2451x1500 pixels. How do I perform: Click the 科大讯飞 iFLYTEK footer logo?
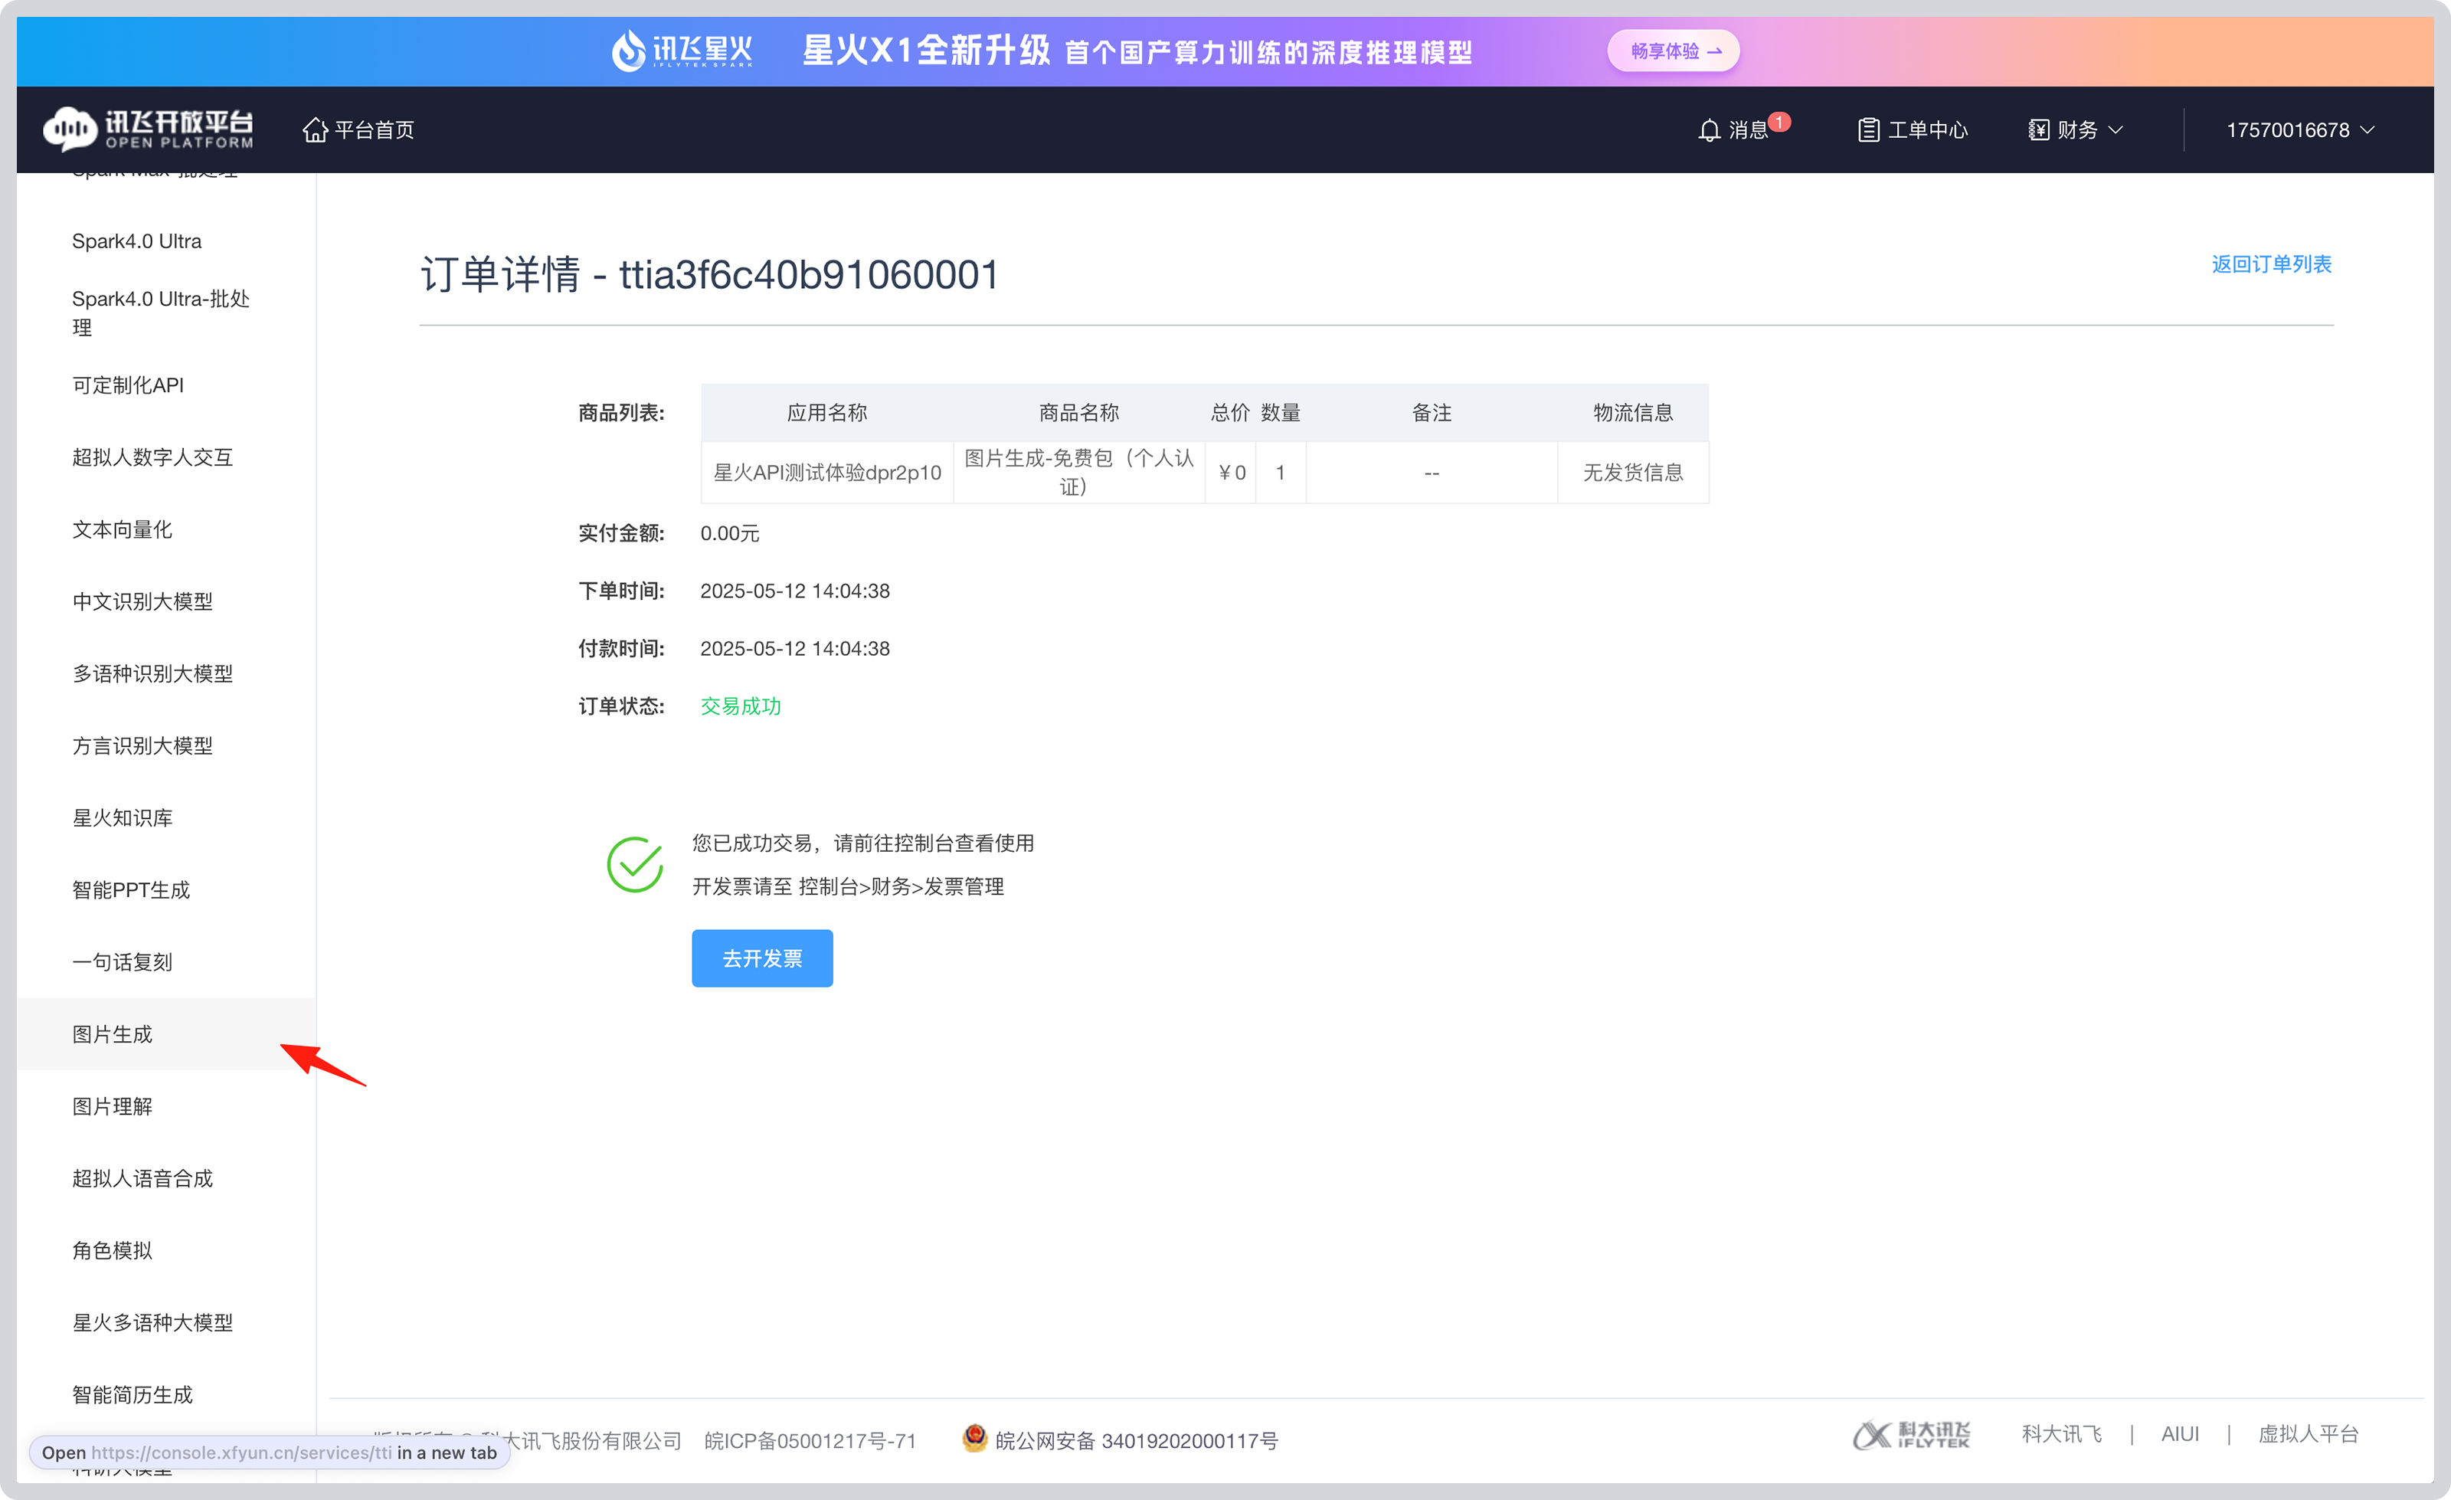tap(1911, 1434)
